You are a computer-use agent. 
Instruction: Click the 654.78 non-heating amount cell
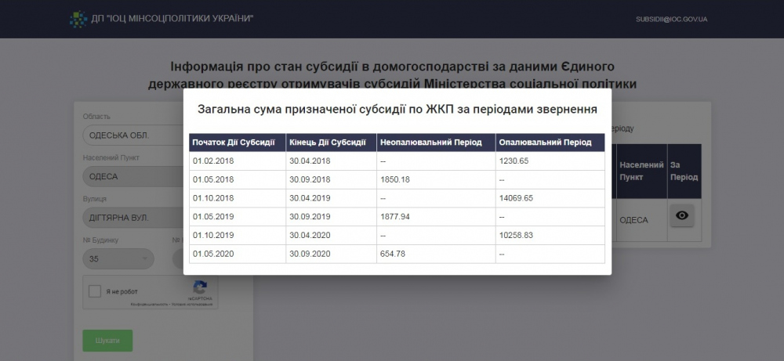[x=394, y=254]
